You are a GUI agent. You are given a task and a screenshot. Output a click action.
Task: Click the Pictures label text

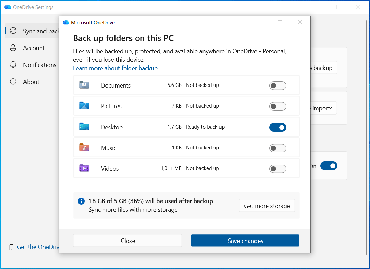[111, 106]
